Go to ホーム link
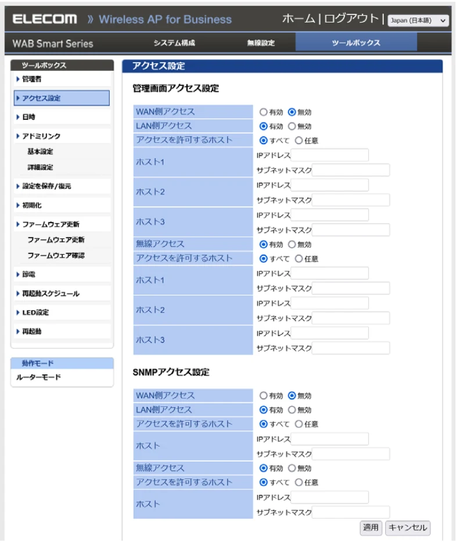The image size is (456, 543). point(298,19)
